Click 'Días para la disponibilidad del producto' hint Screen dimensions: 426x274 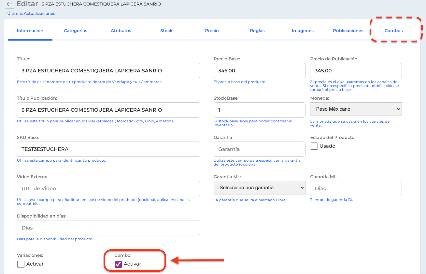55,239
